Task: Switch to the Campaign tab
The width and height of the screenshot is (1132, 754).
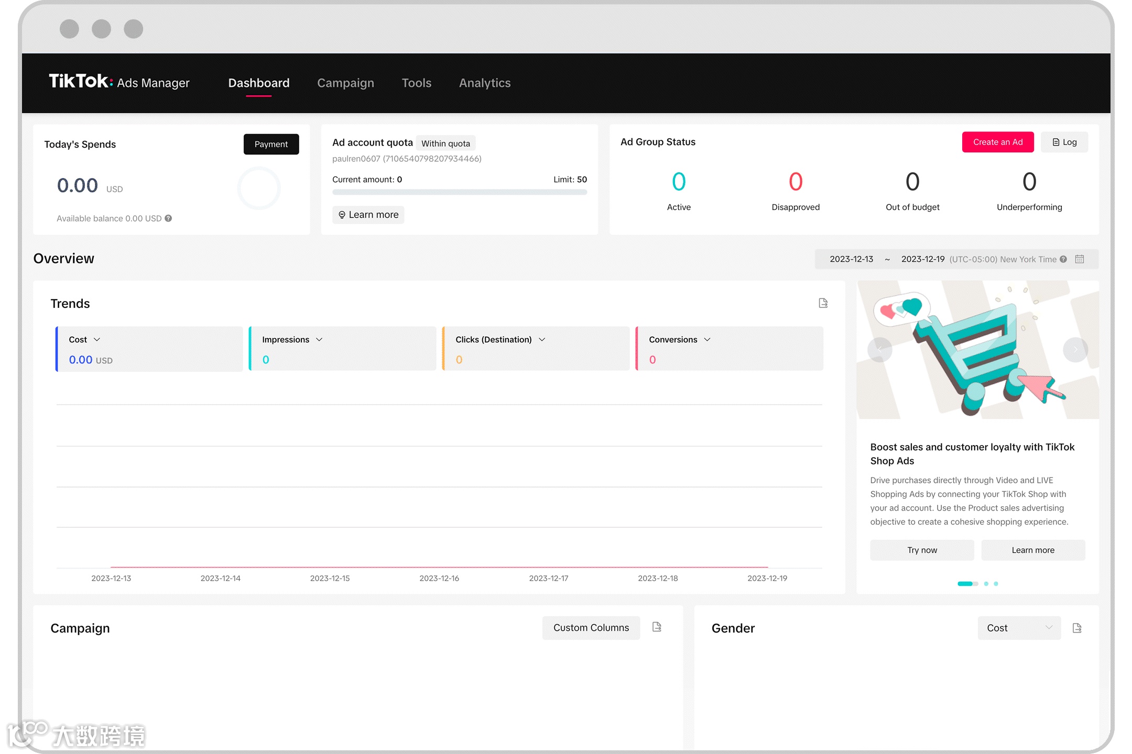Action: pyautogui.click(x=345, y=83)
